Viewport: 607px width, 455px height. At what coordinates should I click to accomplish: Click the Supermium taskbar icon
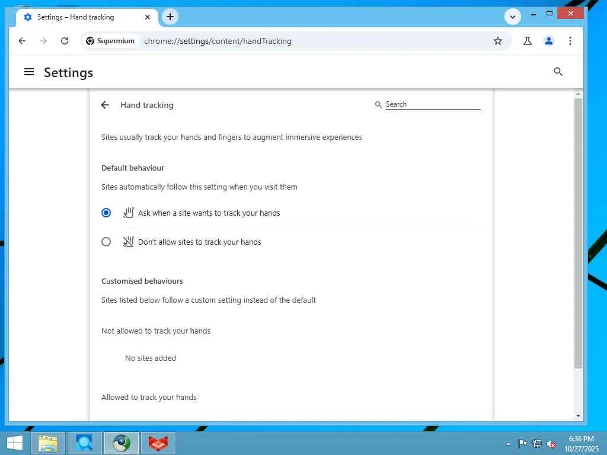tap(122, 443)
